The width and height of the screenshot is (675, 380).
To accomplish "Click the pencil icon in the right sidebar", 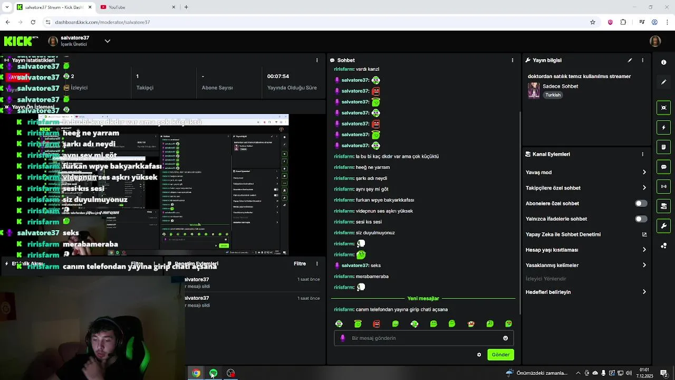I will click(x=663, y=82).
